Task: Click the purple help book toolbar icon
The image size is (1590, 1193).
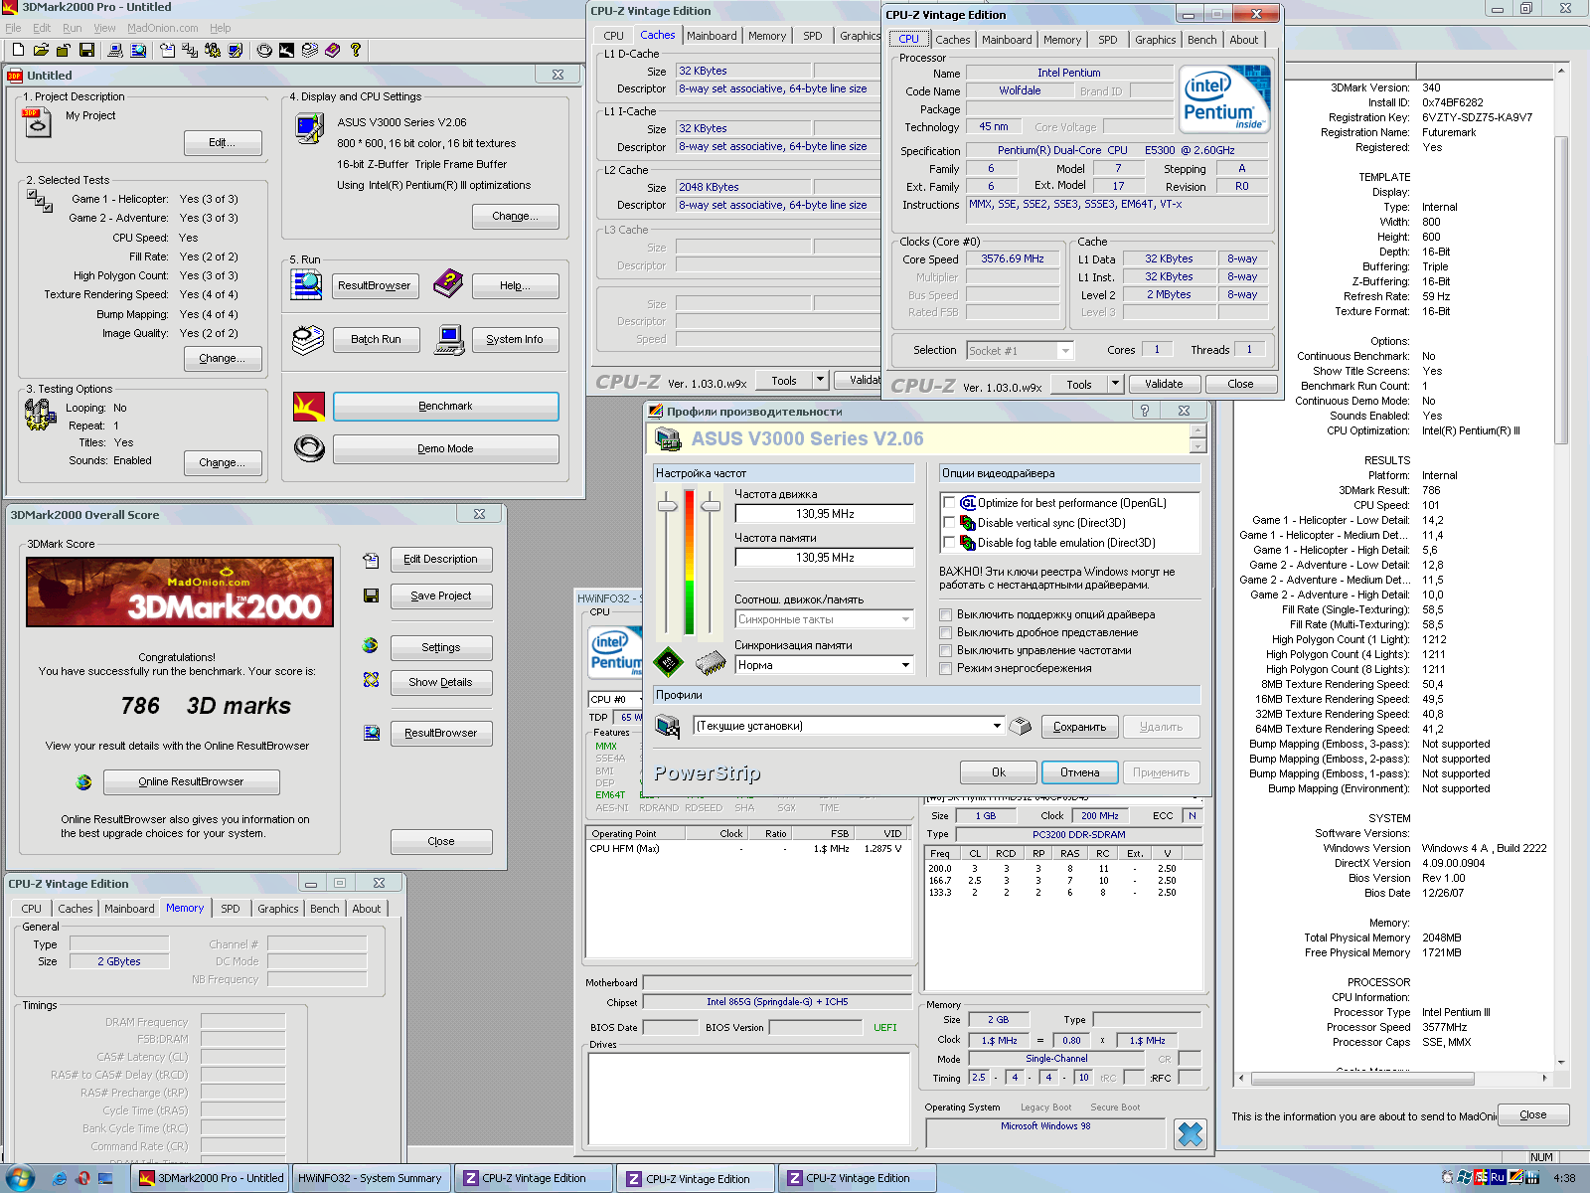Action: click(x=332, y=50)
